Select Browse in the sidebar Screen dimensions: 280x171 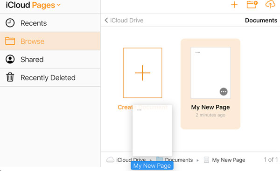pyautogui.click(x=50, y=41)
